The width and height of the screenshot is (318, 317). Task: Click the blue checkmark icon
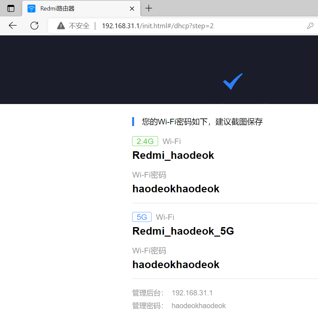[233, 81]
